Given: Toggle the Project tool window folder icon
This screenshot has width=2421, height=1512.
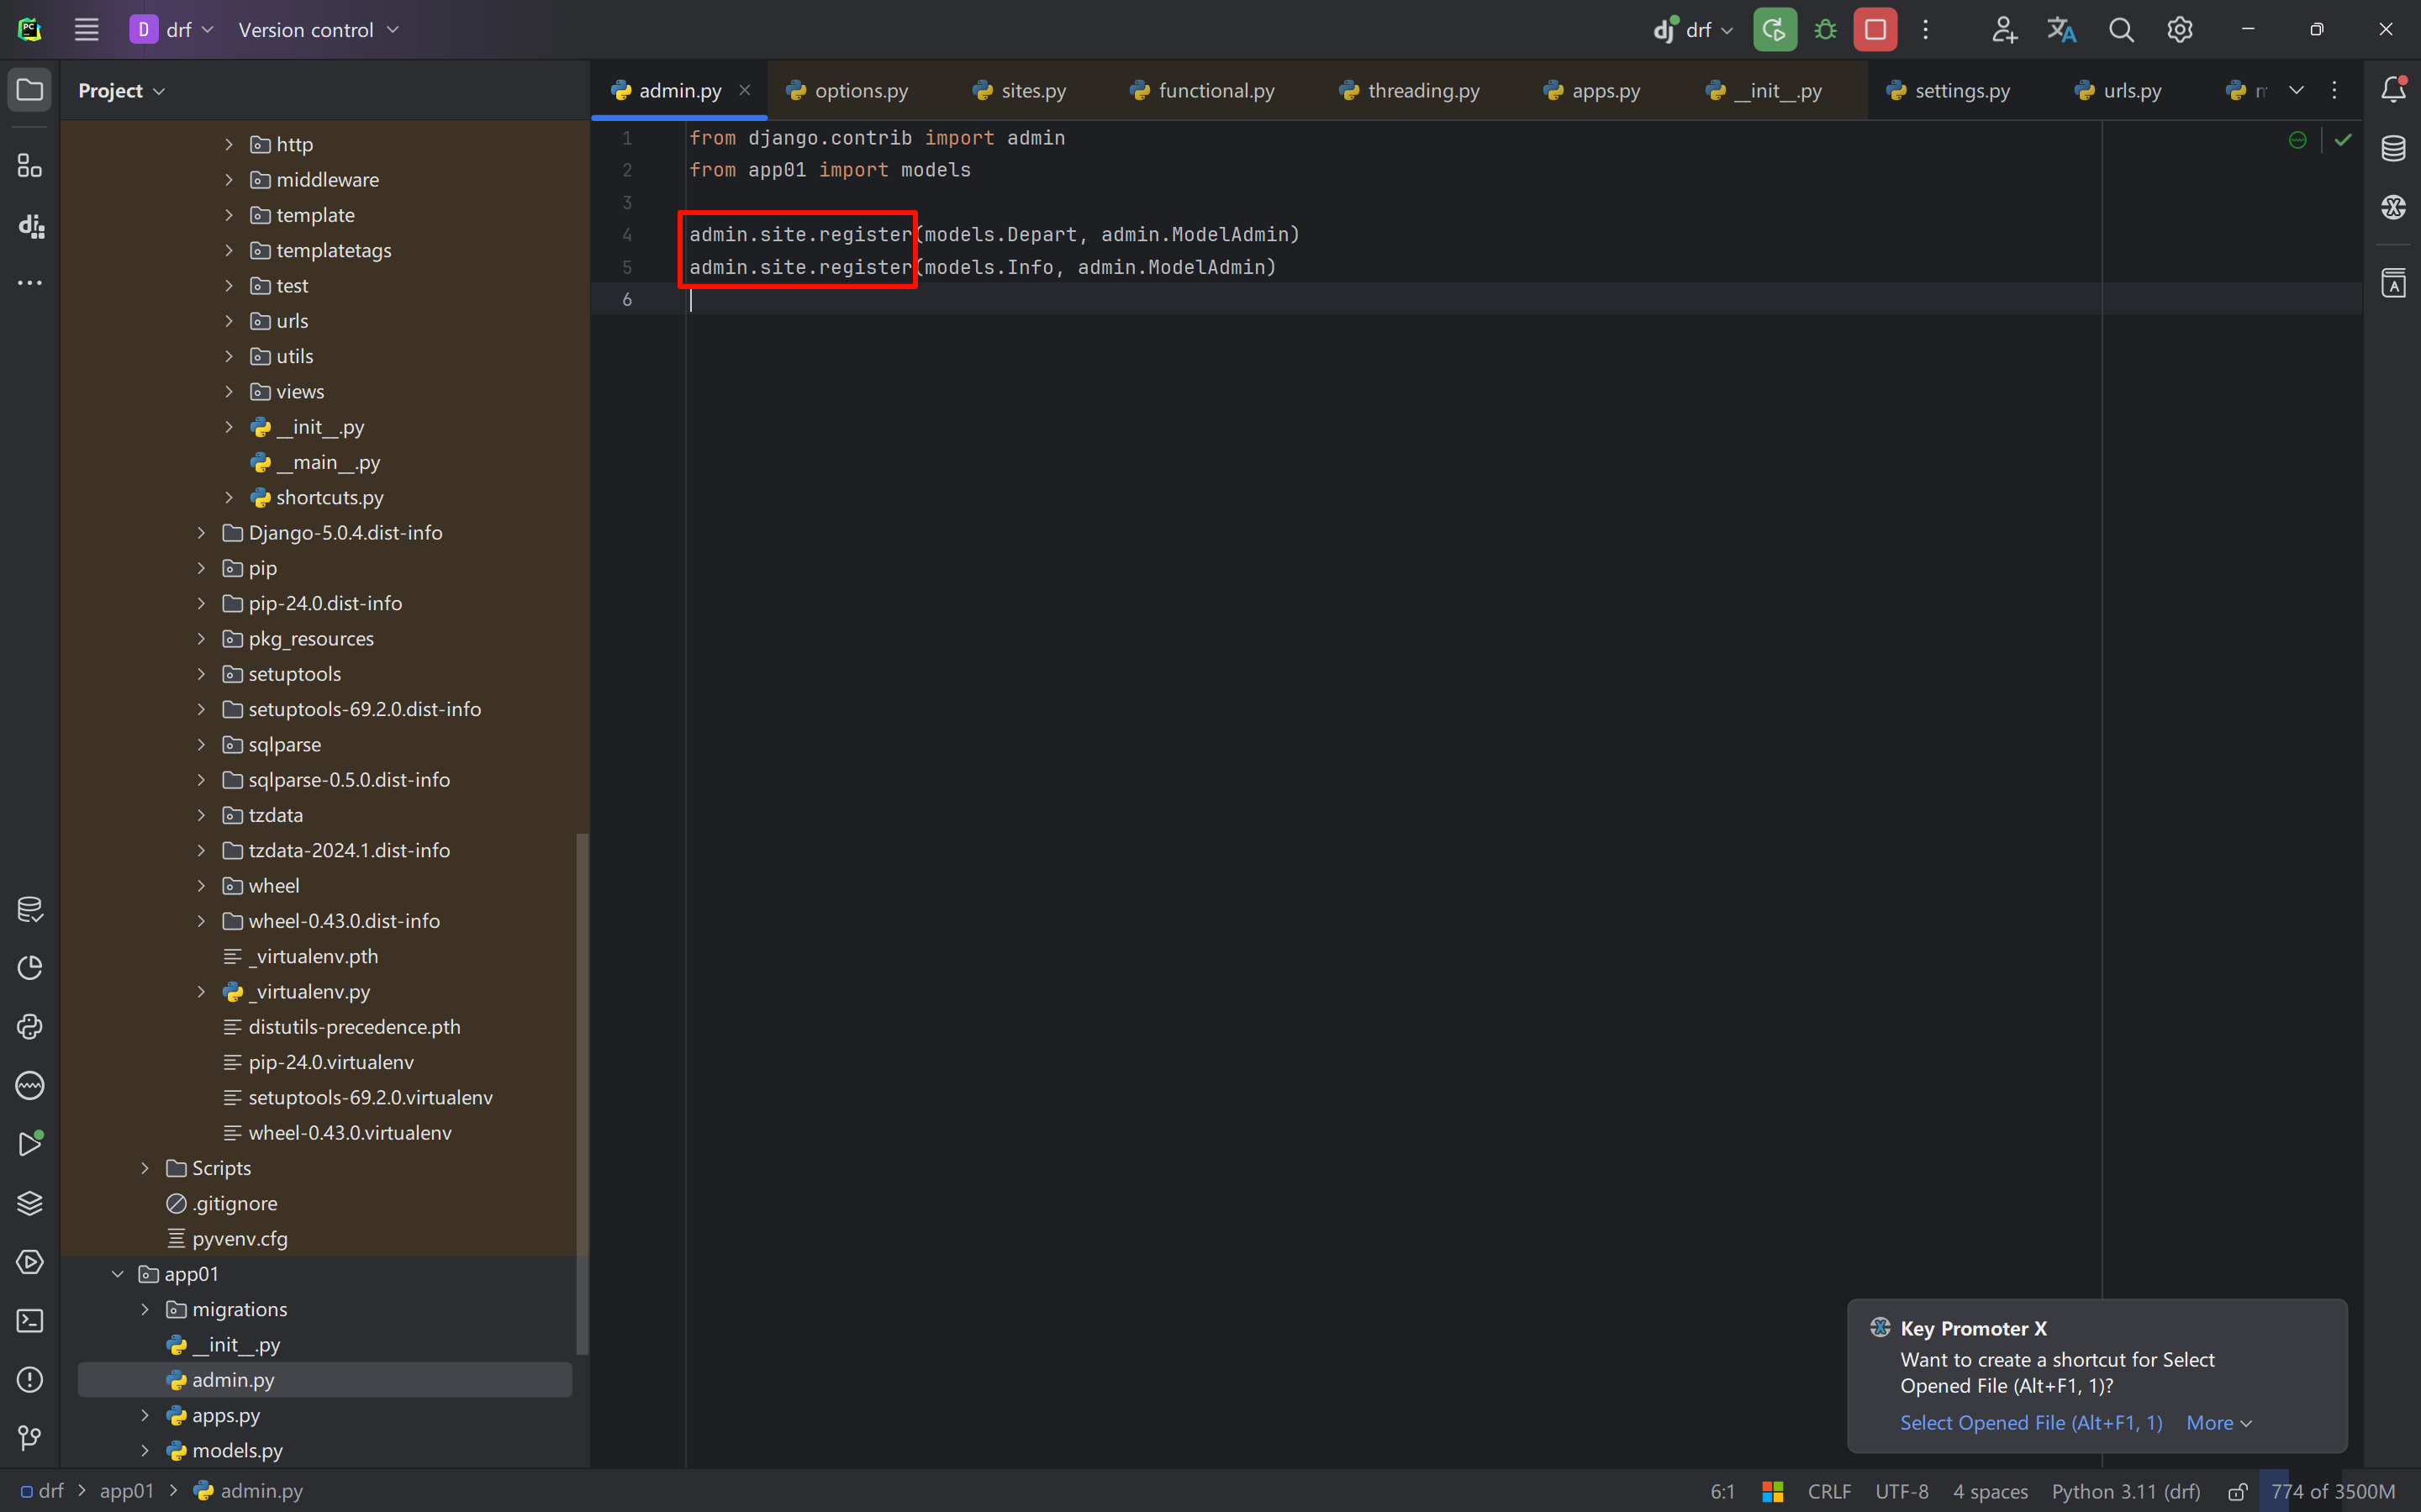Looking at the screenshot, I should [30, 90].
